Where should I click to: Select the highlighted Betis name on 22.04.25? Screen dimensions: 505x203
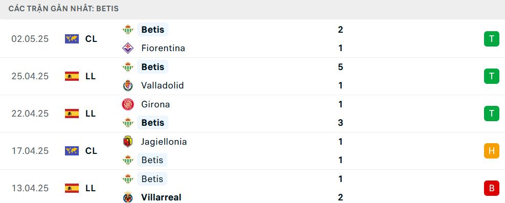tap(152, 123)
